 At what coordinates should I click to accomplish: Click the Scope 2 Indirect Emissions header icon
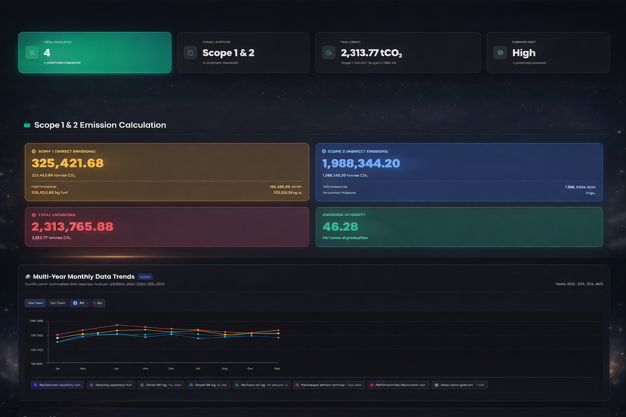click(324, 151)
